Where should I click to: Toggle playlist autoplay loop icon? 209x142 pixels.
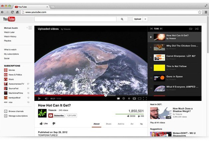click(191, 29)
